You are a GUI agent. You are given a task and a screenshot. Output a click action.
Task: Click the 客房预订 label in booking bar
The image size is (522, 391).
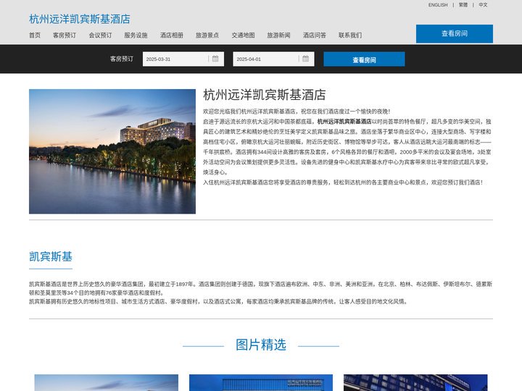(122, 59)
